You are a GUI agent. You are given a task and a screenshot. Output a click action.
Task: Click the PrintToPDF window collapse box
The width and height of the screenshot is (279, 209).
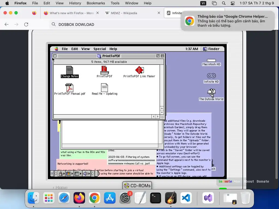click(162, 56)
